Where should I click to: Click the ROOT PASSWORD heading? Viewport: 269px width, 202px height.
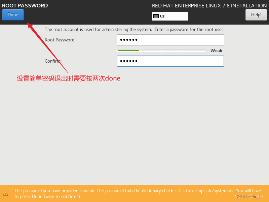pyautogui.click(x=24, y=5)
